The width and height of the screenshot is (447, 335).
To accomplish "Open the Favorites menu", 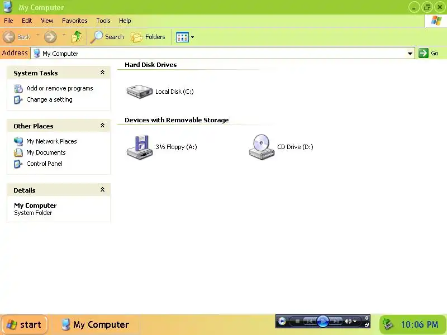I will click(x=75, y=21).
